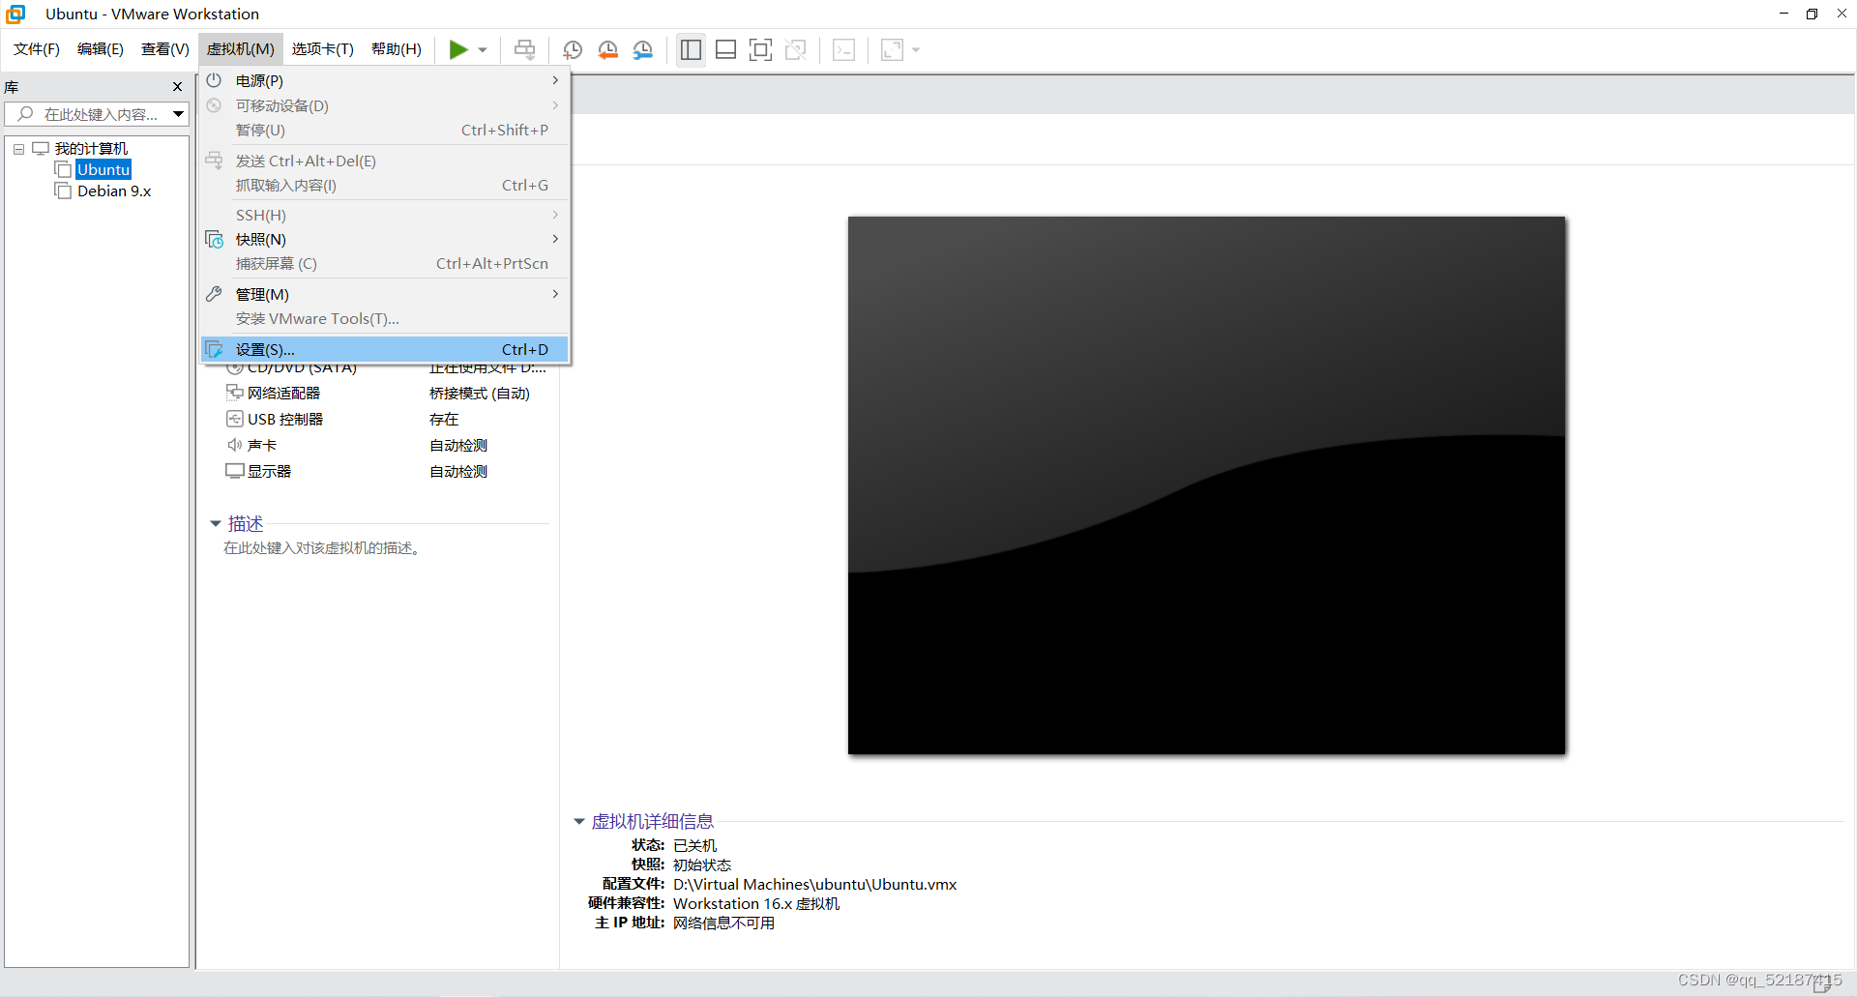Click the VMware Workstation title bar icon

[15, 14]
